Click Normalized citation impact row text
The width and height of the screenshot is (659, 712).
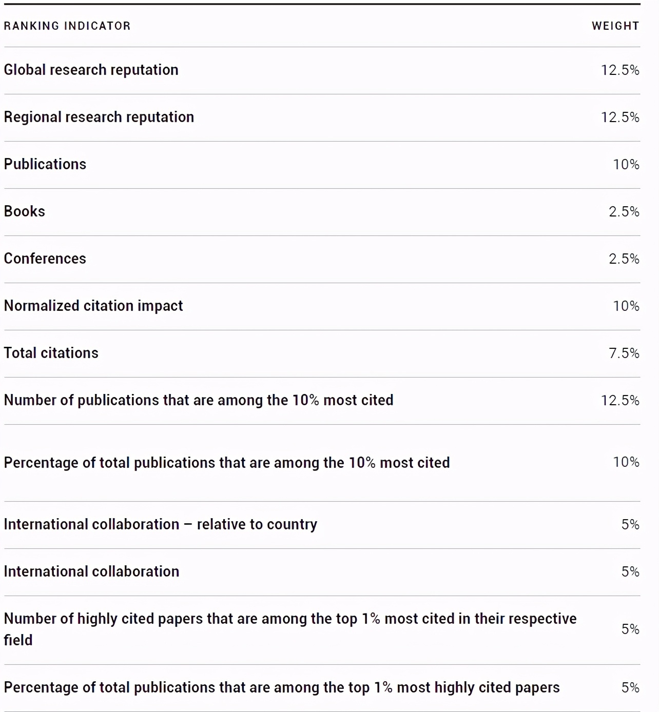(x=93, y=306)
